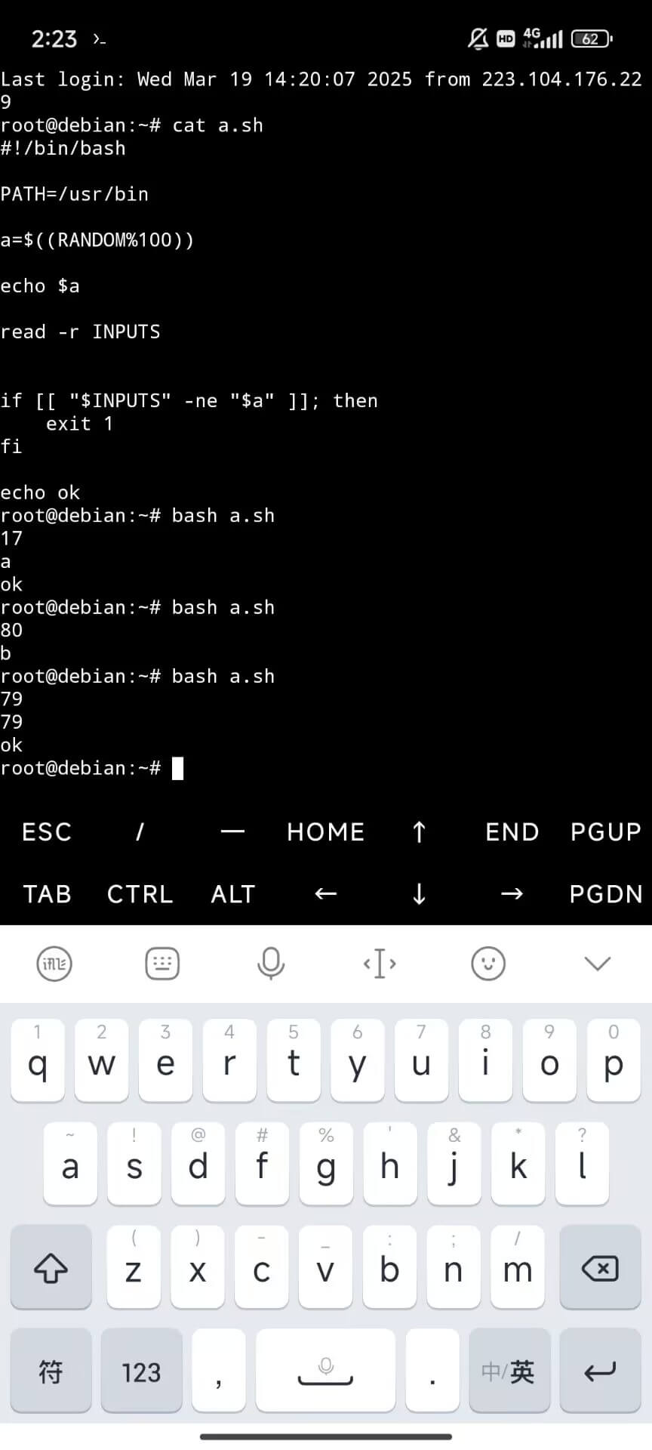This screenshot has height=1450, width=652.
Task: Tap the backspace delete key
Action: click(x=601, y=1268)
